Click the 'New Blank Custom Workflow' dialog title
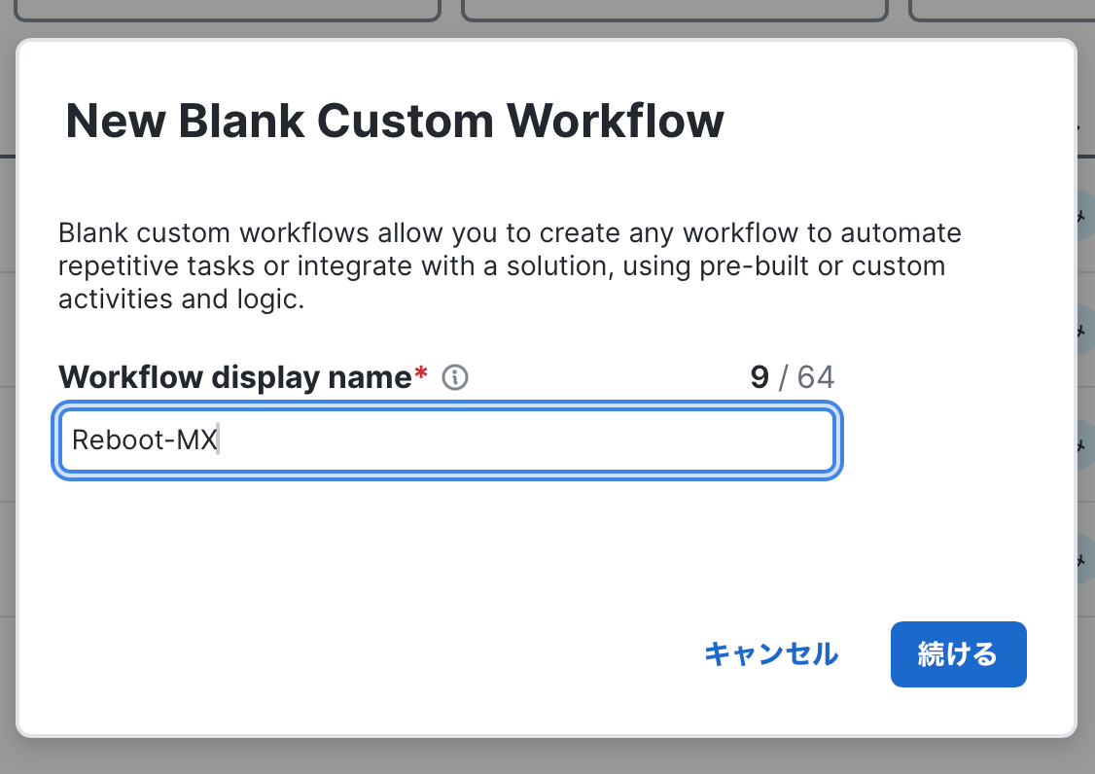 coord(395,121)
